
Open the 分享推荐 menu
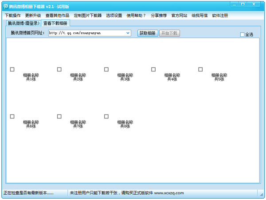(159, 16)
